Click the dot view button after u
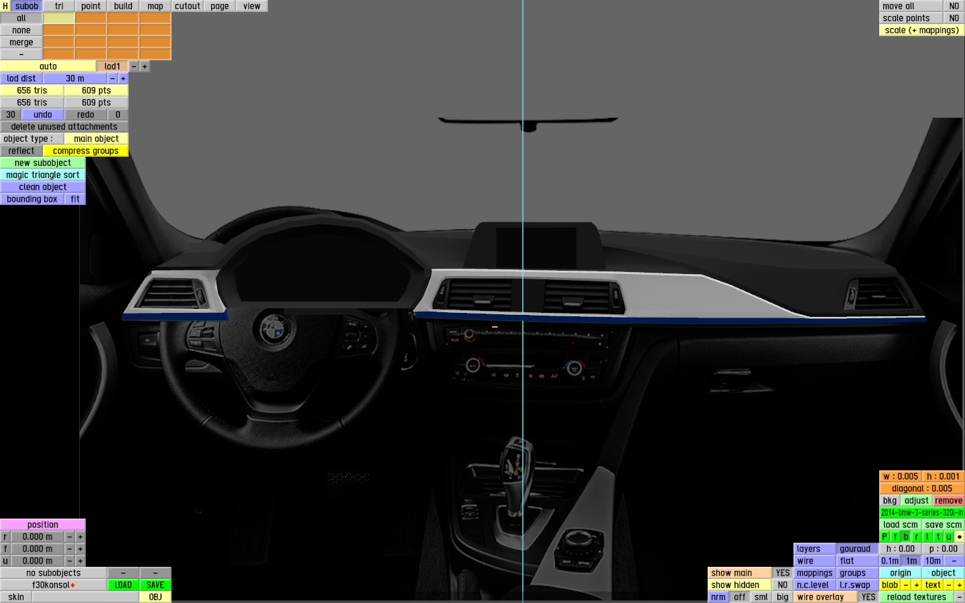Viewport: 965px width, 603px height. tap(960, 537)
